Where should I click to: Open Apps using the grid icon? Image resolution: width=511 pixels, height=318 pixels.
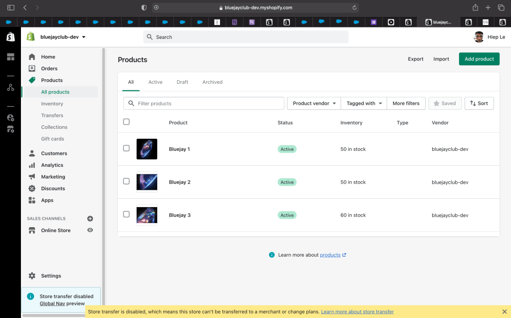(x=32, y=200)
